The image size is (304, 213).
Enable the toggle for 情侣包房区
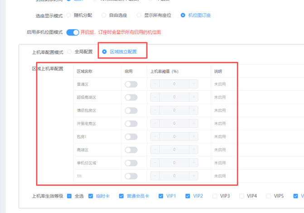point(131,110)
